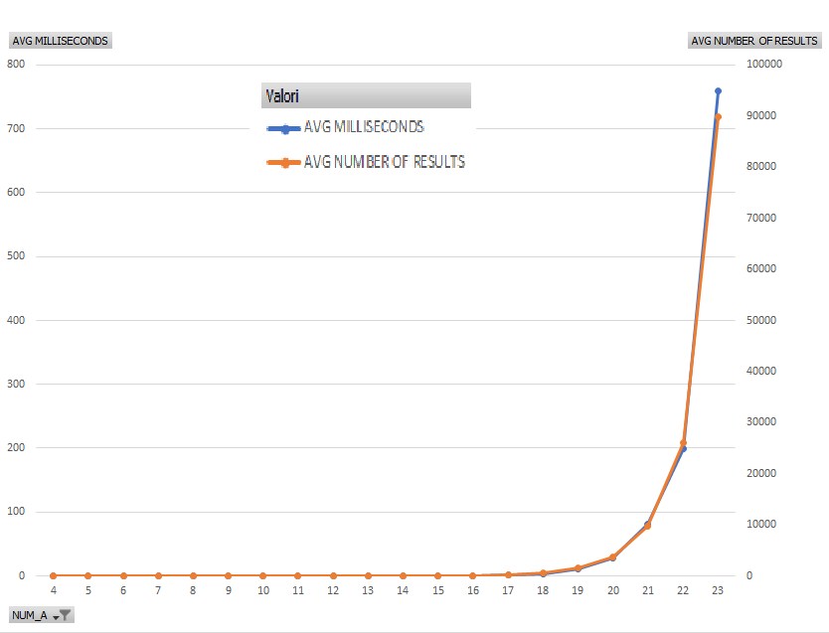Click the blue data point at category 23

tap(718, 90)
